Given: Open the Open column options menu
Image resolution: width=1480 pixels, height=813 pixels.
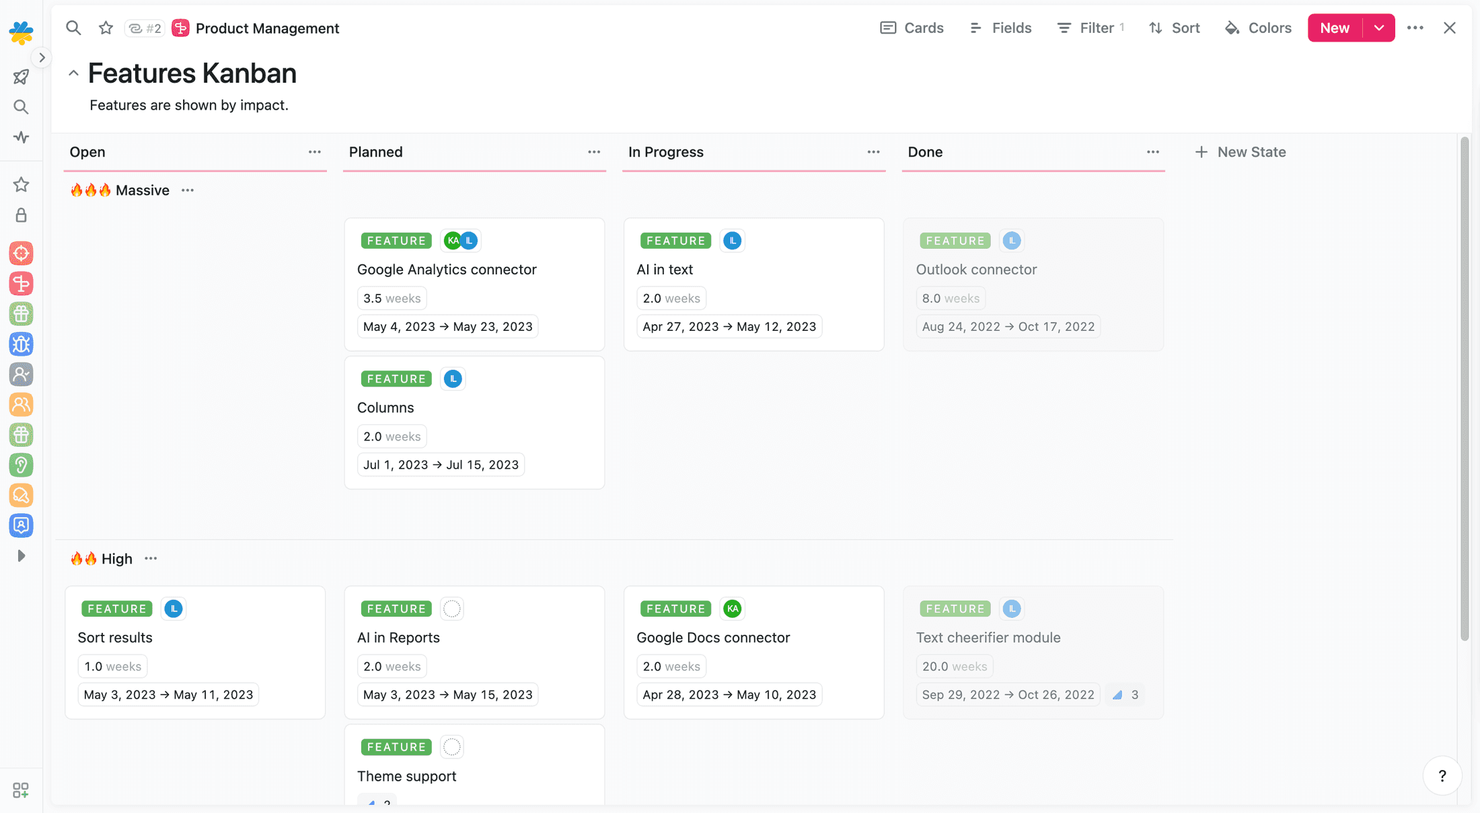Looking at the screenshot, I should [x=314, y=152].
